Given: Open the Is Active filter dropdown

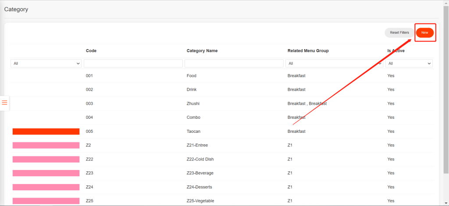Looking at the screenshot, I should tap(409, 64).
